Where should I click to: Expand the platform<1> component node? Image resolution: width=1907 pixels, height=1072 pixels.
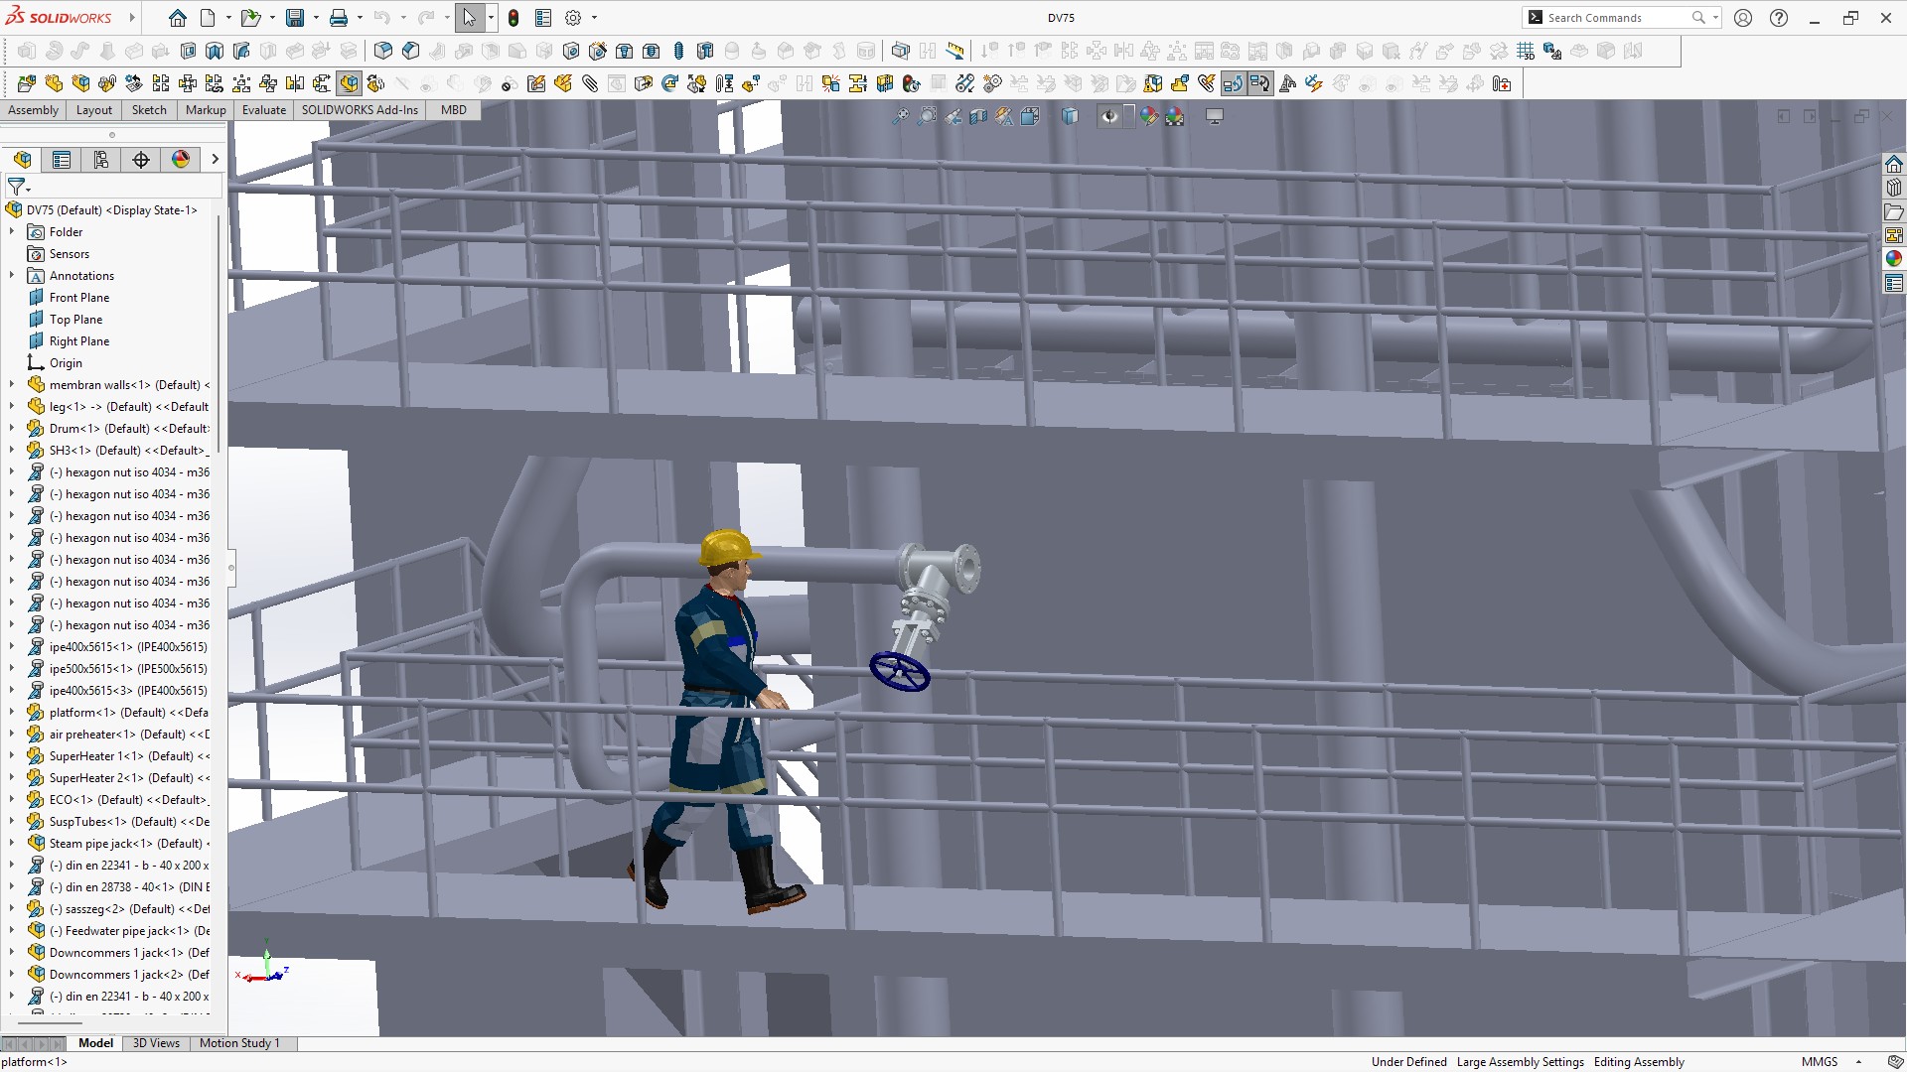coord(12,713)
